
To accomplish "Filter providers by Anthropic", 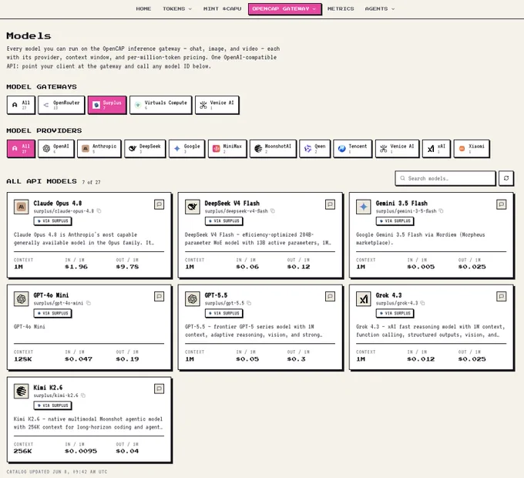I will point(99,149).
